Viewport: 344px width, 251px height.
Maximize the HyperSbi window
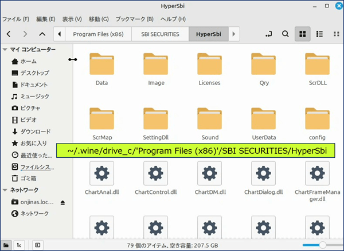pos(327,6)
